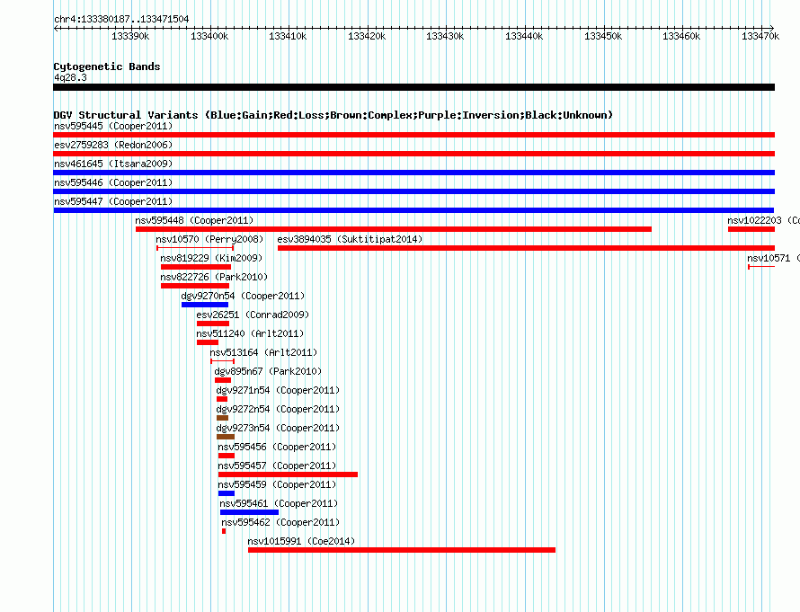800x612 pixels.
Task: Select the esv3894035 (Suktitipat2014) label
Action: pyautogui.click(x=350, y=239)
